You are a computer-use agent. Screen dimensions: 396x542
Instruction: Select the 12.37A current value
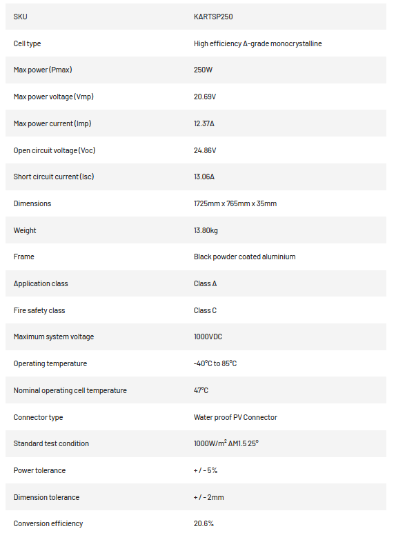(204, 123)
